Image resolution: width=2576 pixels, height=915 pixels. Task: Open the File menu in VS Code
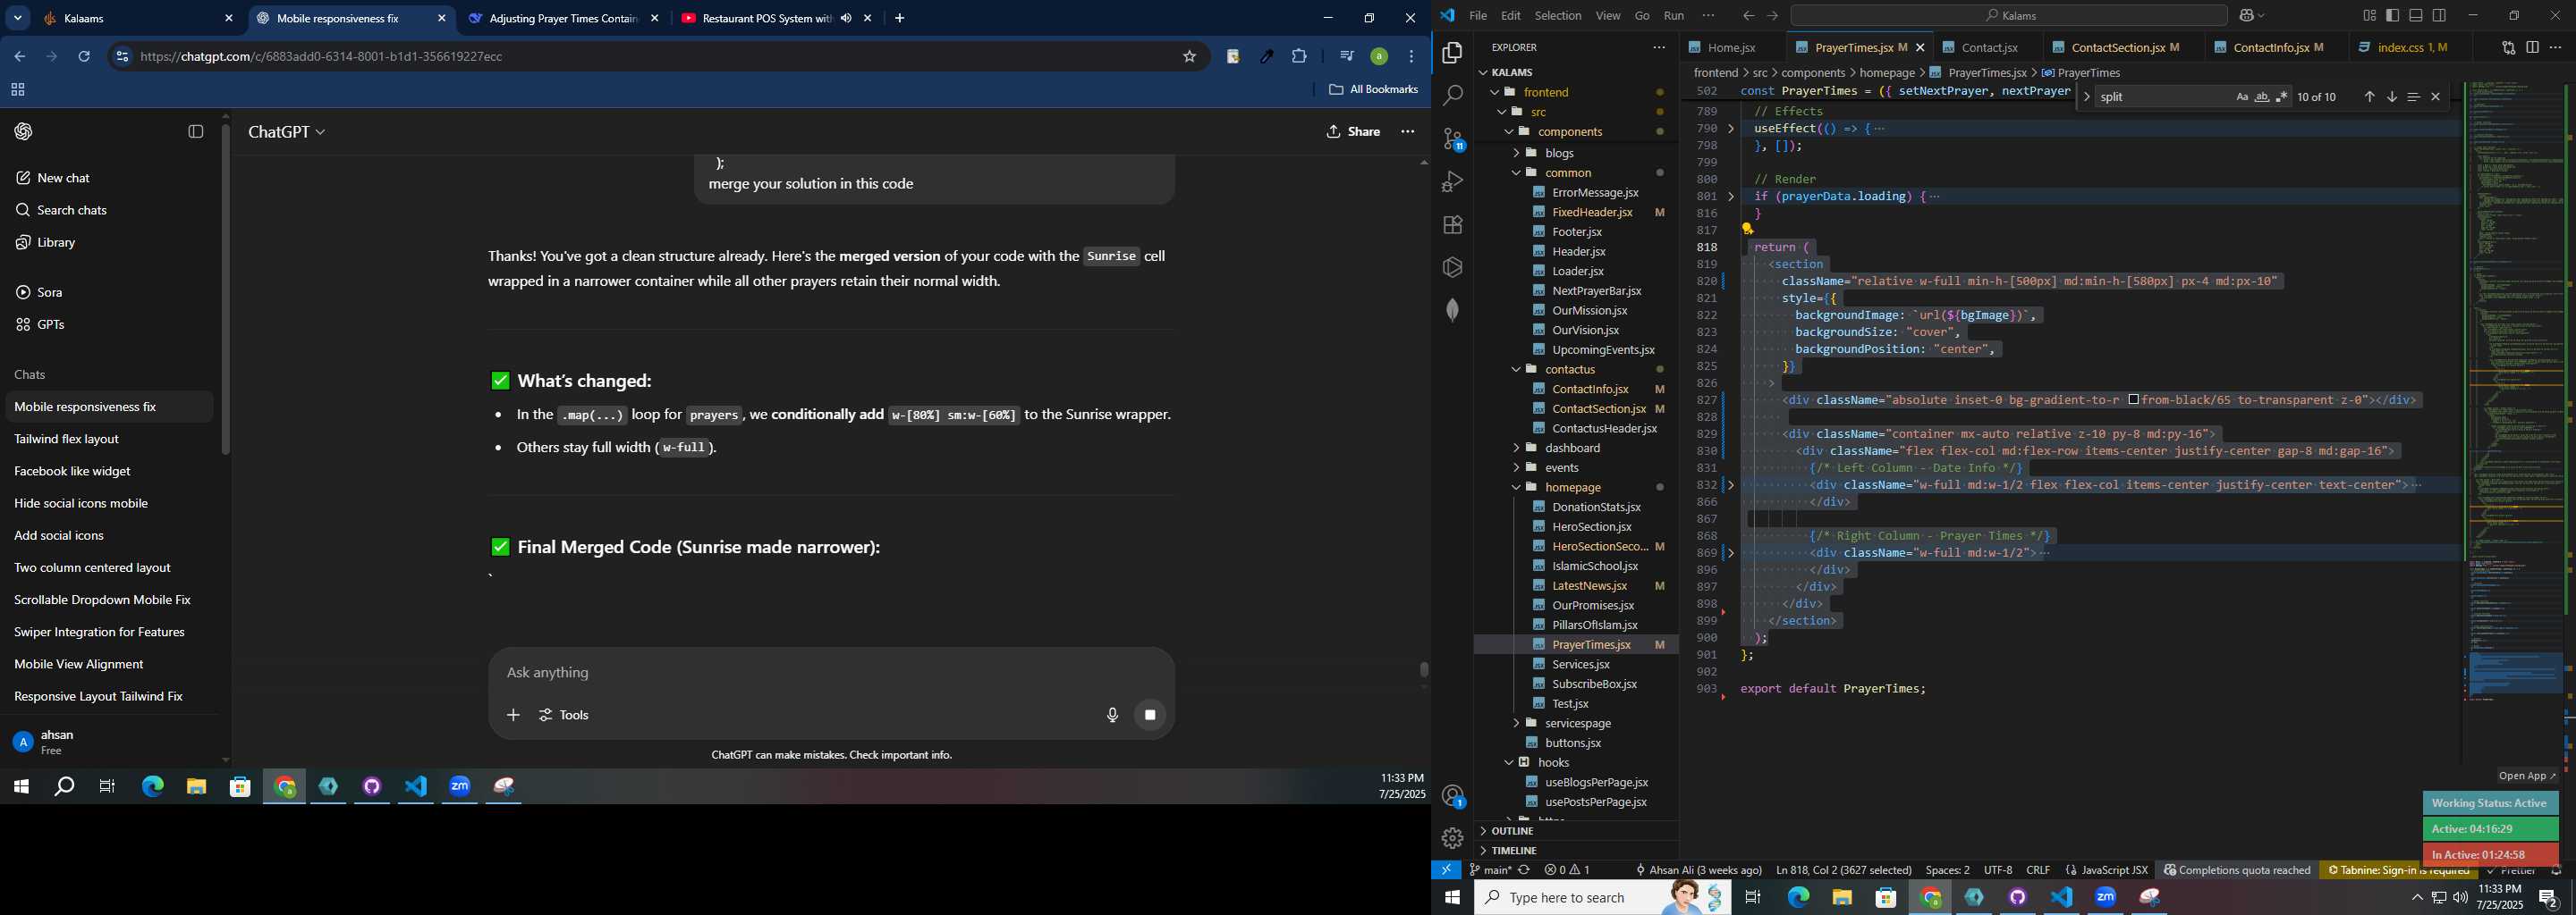(x=1478, y=16)
